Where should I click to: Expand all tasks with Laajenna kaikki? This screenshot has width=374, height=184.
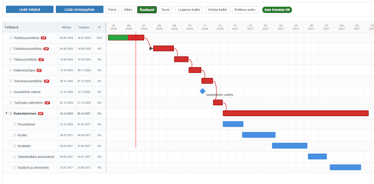point(189,10)
